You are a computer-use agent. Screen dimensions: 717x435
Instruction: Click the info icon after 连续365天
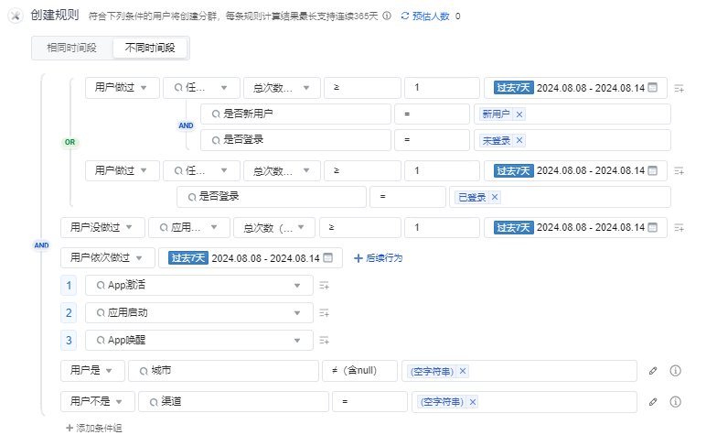pos(387,16)
